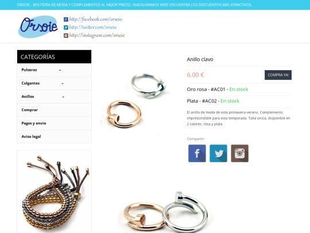This screenshot has height=233, width=310.
Task: Open the Pagos y envío menu item
Action: [54, 123]
